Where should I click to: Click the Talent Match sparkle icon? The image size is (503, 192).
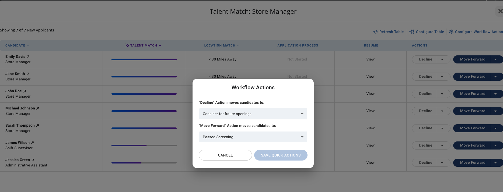point(127,45)
